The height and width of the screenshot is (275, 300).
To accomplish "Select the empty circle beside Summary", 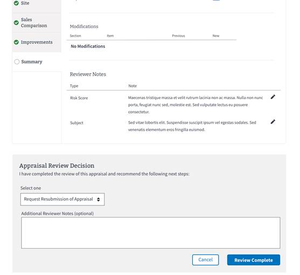I will coord(17,62).
